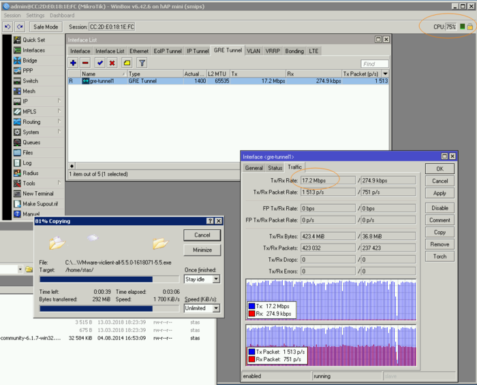Open the Queues section

coord(31,142)
